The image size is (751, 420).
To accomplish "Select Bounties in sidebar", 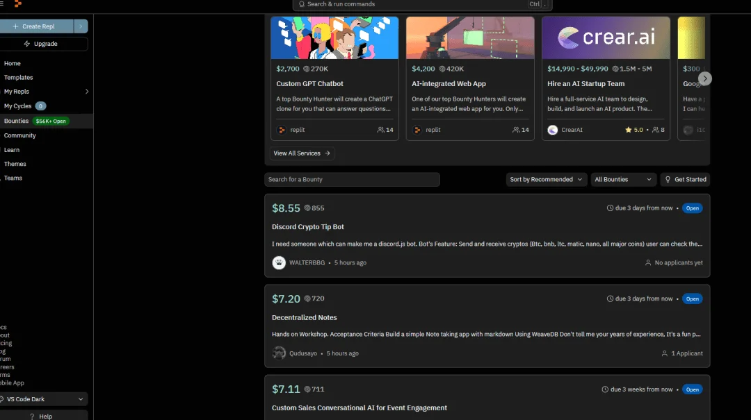I will click(x=16, y=121).
